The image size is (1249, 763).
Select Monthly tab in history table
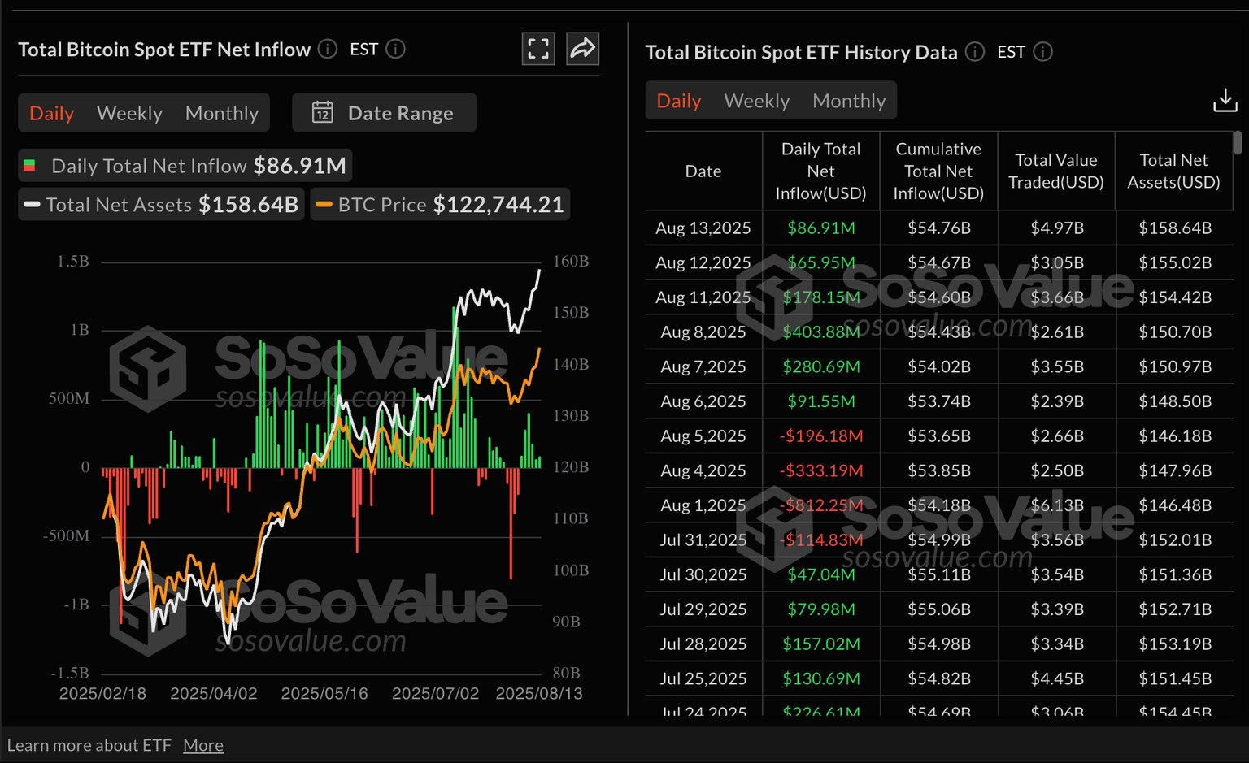(848, 101)
